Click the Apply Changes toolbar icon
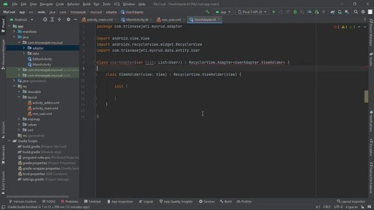Image resolution: width=374 pixels, height=210 pixels. coord(280,12)
